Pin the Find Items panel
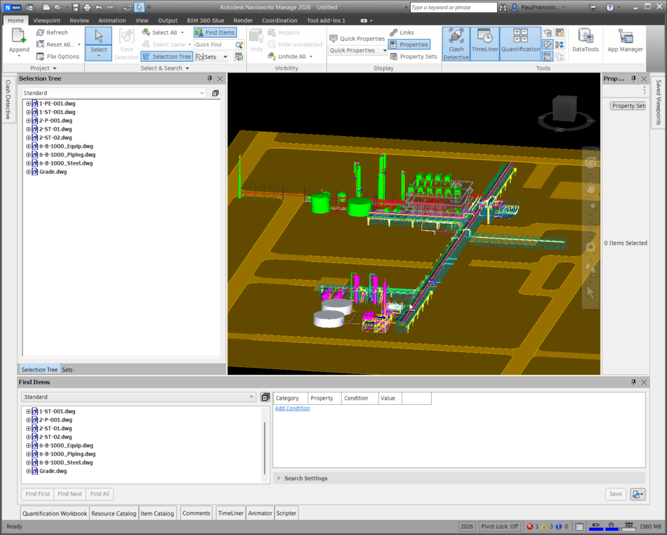667x535 pixels. pos(633,382)
